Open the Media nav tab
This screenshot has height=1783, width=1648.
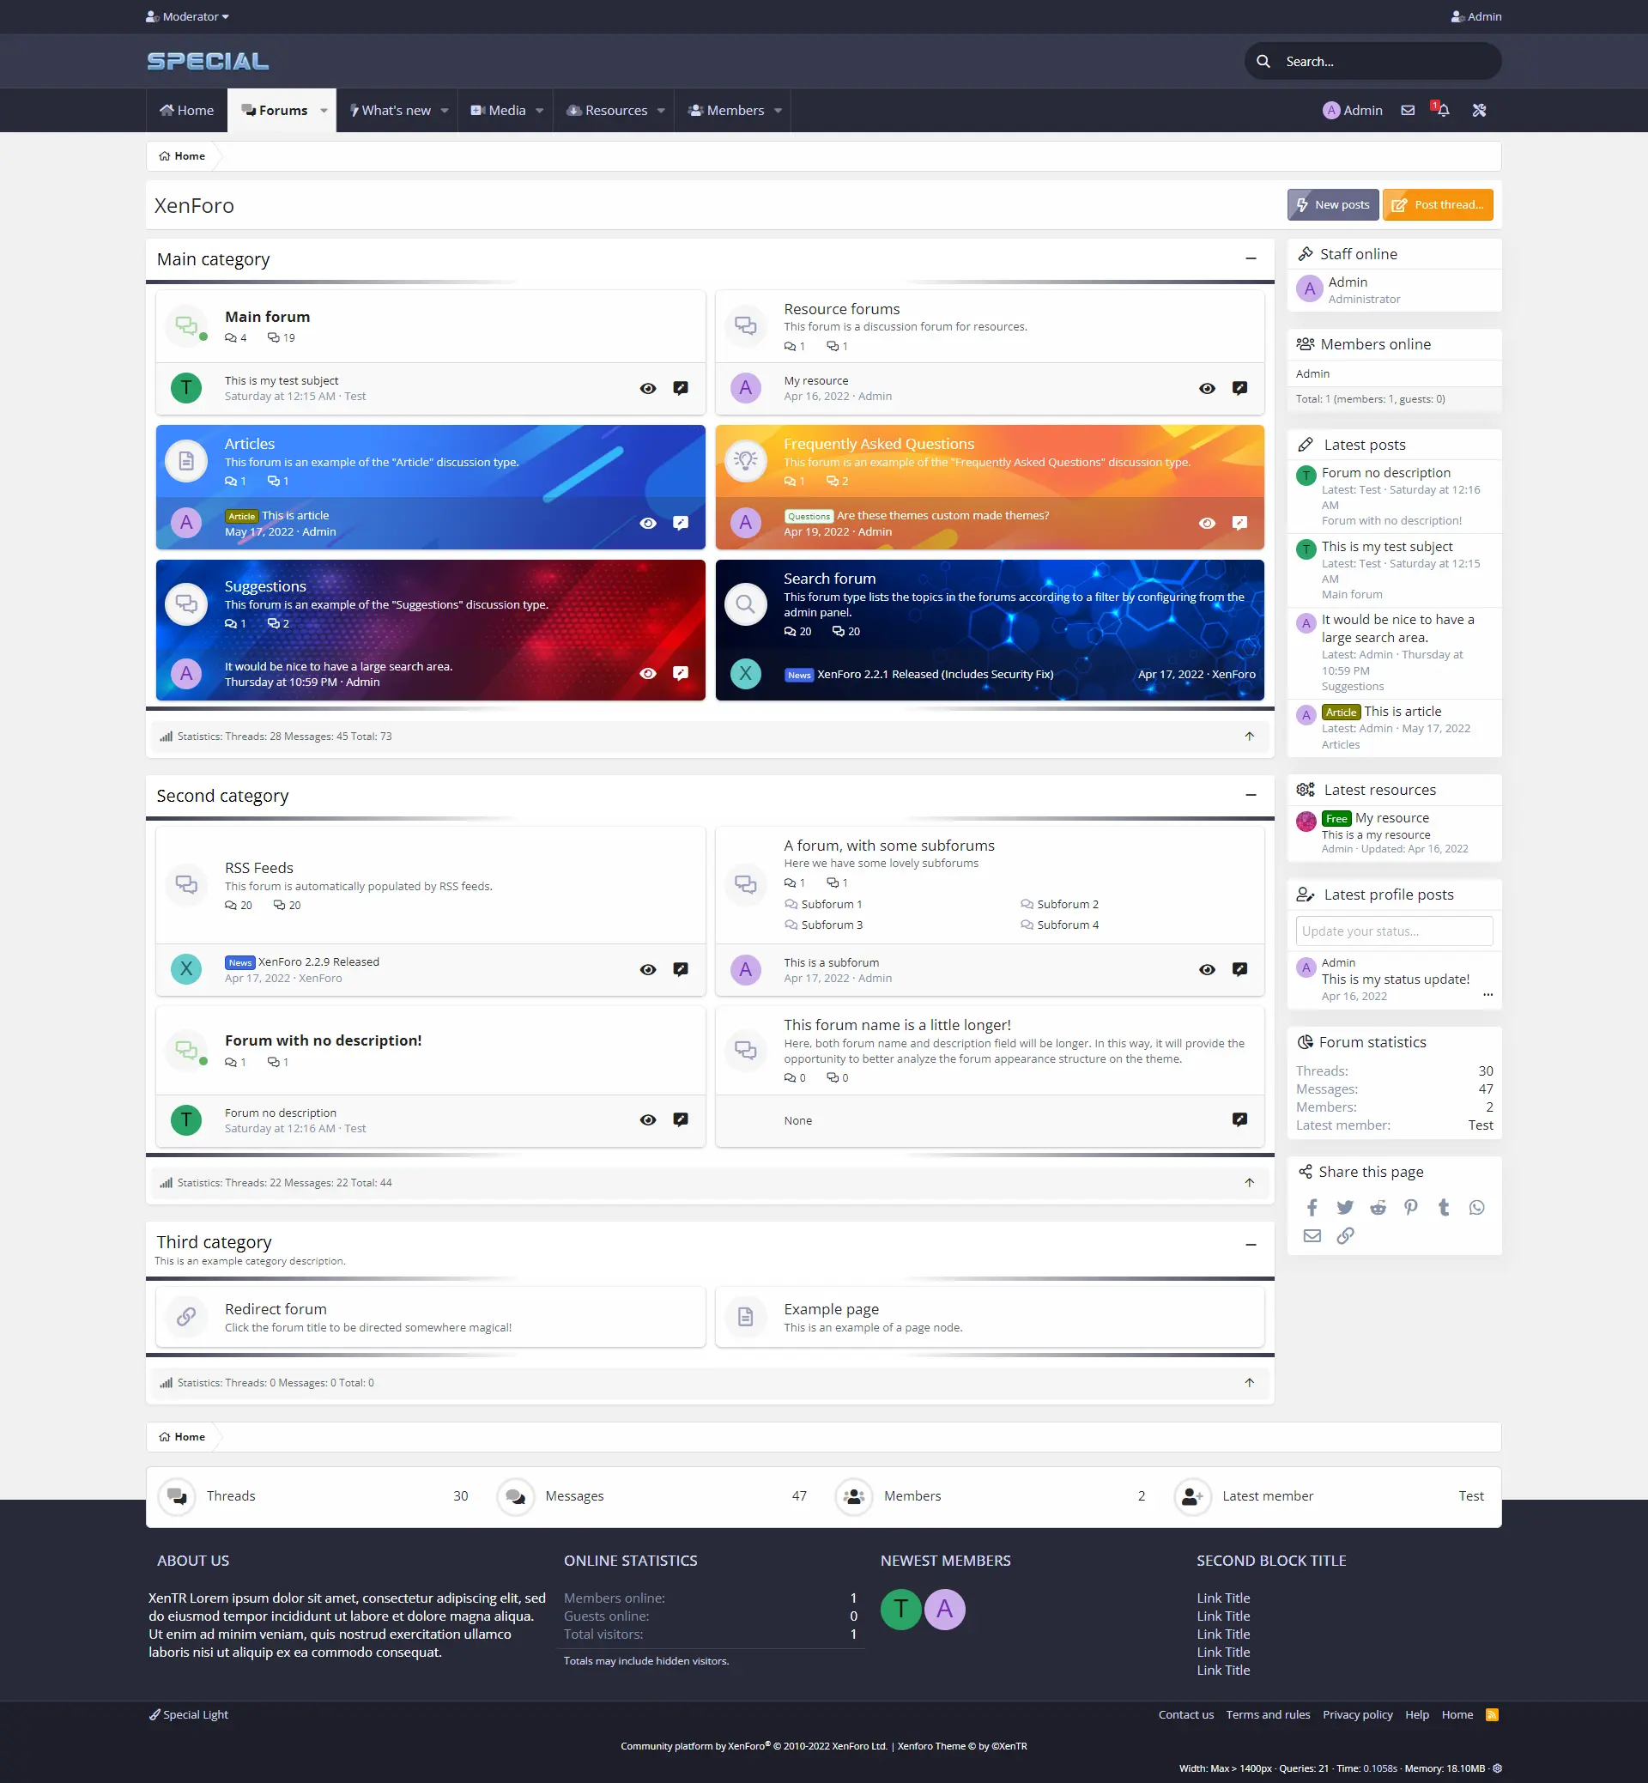click(x=499, y=111)
